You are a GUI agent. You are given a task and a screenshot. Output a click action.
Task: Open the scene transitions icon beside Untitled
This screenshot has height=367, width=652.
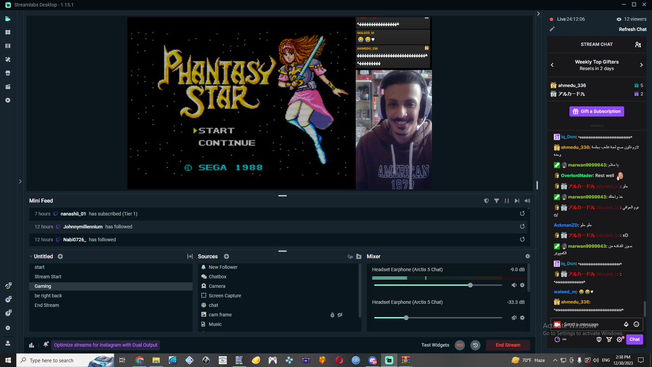(x=190, y=256)
